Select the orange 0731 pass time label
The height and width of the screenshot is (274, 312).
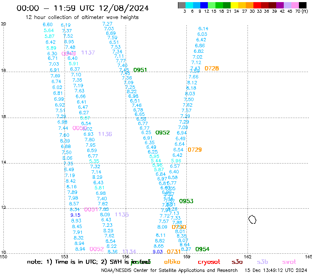(174, 252)
